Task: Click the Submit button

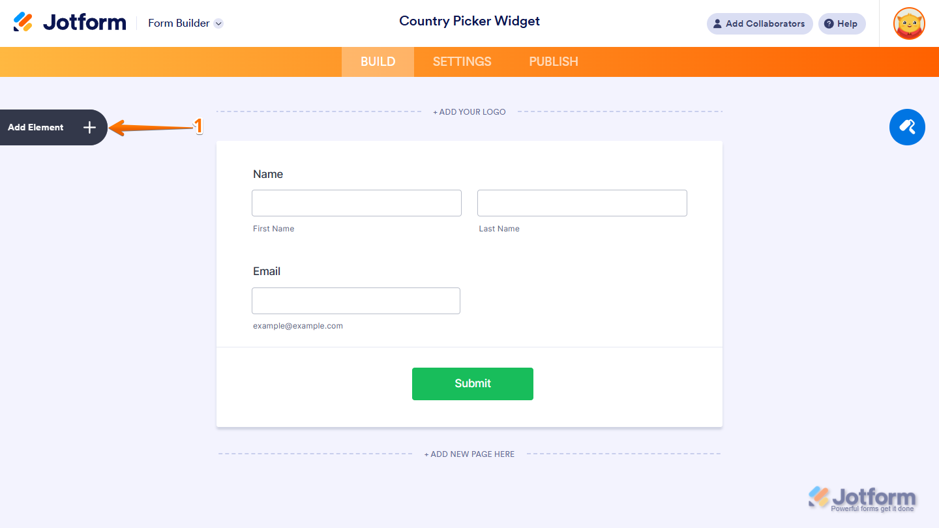Action: click(472, 384)
